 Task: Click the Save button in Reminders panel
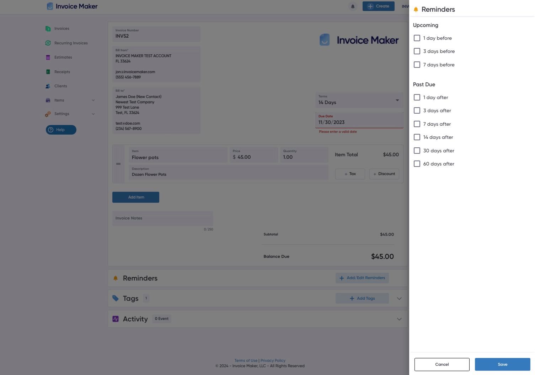pyautogui.click(x=502, y=364)
